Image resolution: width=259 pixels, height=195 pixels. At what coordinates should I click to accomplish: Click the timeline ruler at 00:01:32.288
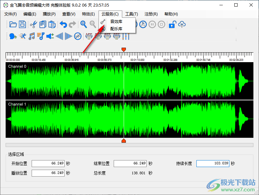pyautogui.click(x=170, y=60)
